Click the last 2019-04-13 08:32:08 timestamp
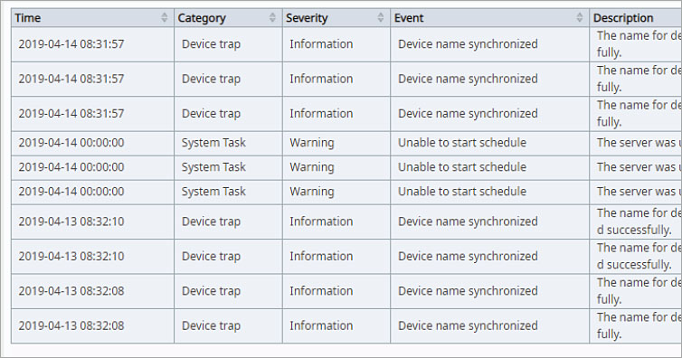The width and height of the screenshot is (682, 358). [x=71, y=325]
